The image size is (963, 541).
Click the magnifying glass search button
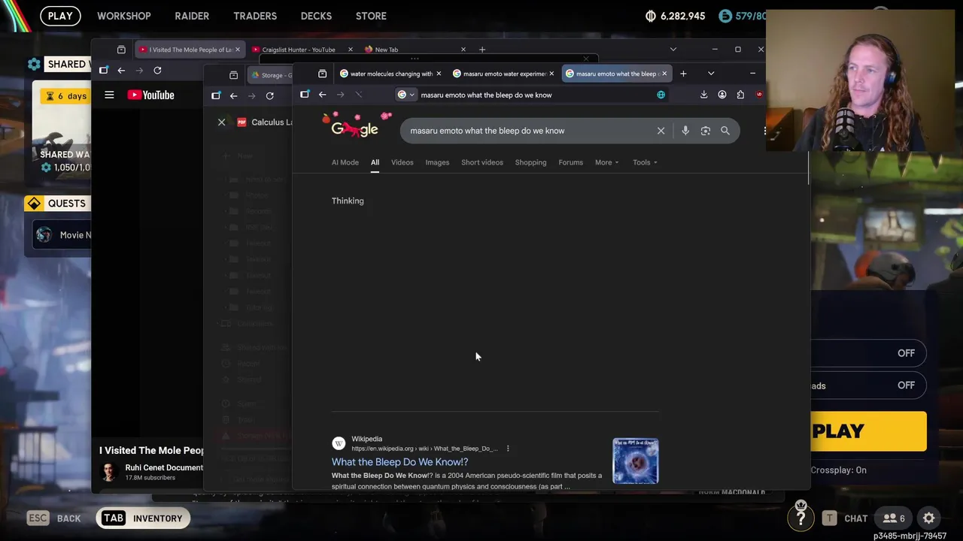[x=725, y=131]
